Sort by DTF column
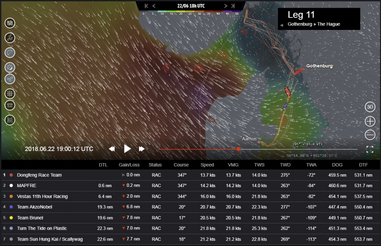The height and width of the screenshot is (246, 381). [x=363, y=165]
